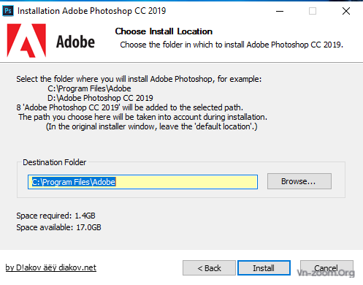363x285 pixels.
Task: Click the Space required: 1.4GB label
Action: (x=56, y=216)
